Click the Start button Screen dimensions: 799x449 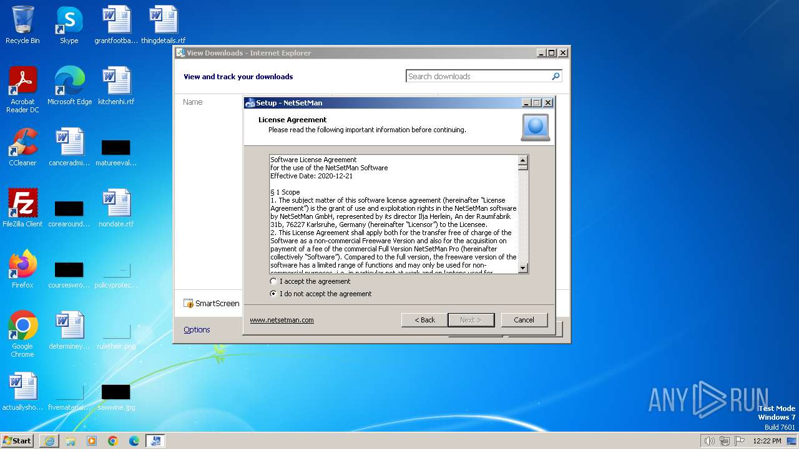[17, 441]
